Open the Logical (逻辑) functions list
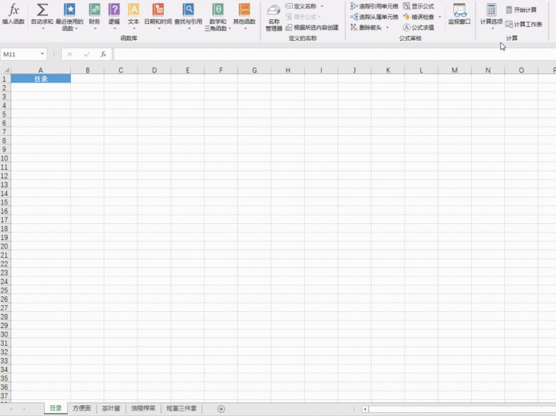This screenshot has width=556, height=416. 114,16
